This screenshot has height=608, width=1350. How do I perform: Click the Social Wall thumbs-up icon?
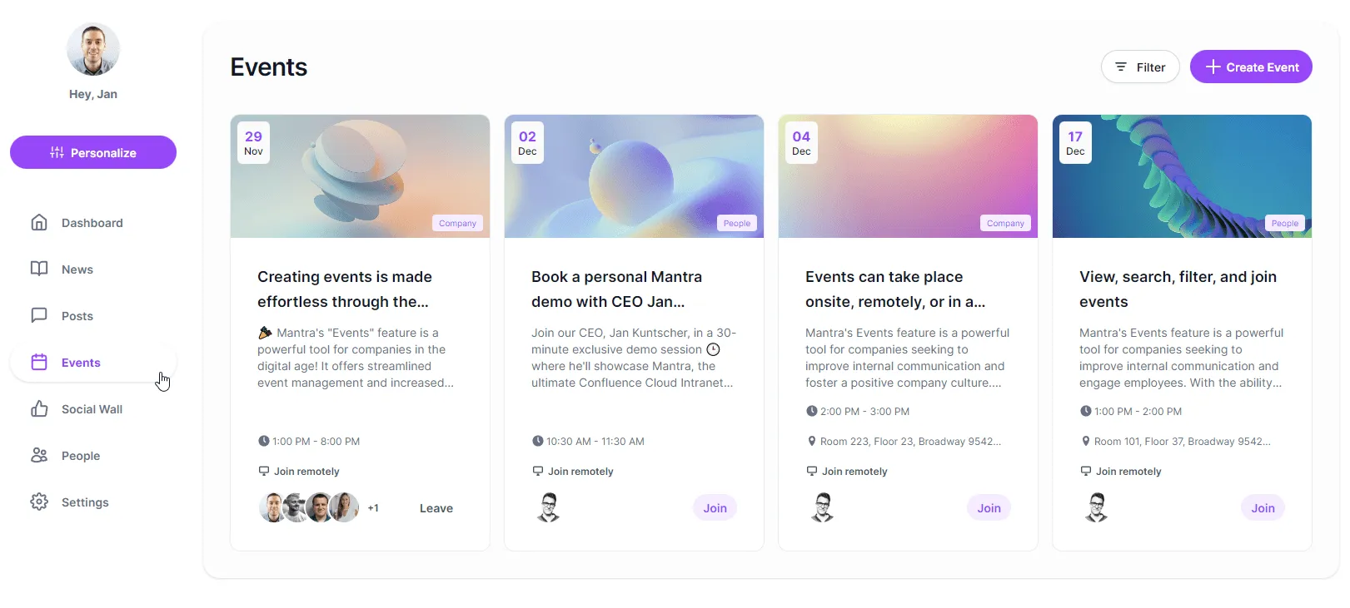(x=39, y=409)
